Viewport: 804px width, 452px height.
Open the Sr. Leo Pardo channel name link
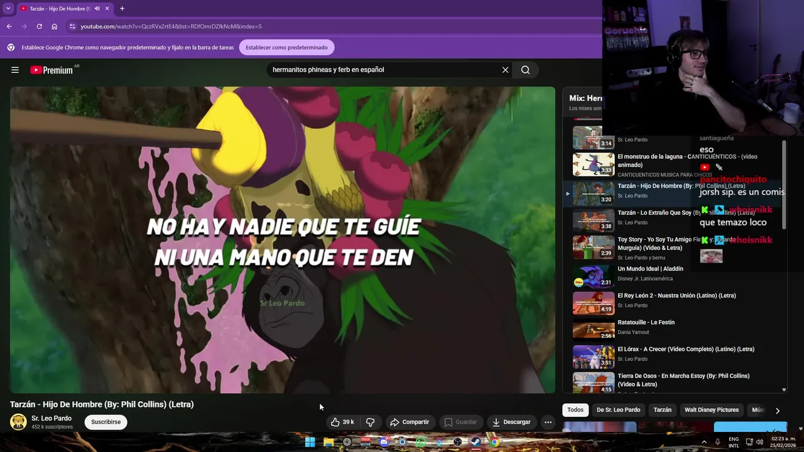[x=52, y=418]
